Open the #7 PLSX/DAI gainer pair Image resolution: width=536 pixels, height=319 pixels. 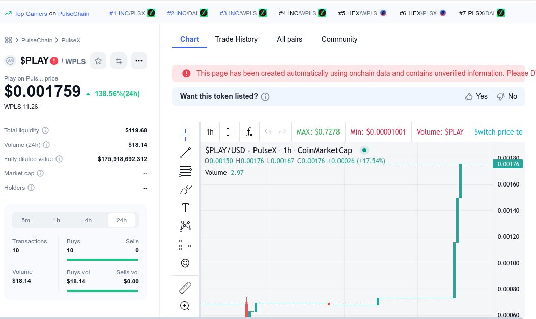click(x=482, y=13)
